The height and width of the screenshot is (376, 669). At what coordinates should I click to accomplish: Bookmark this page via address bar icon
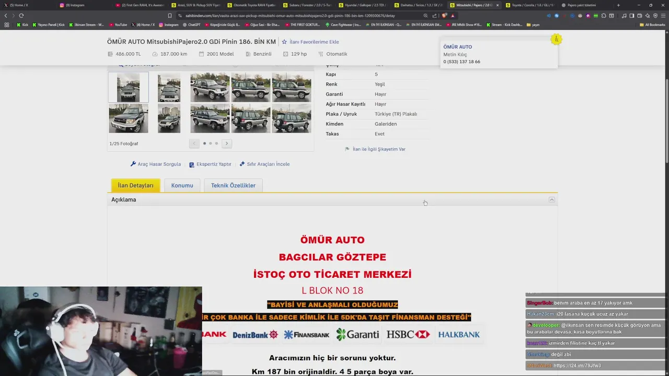point(170,16)
